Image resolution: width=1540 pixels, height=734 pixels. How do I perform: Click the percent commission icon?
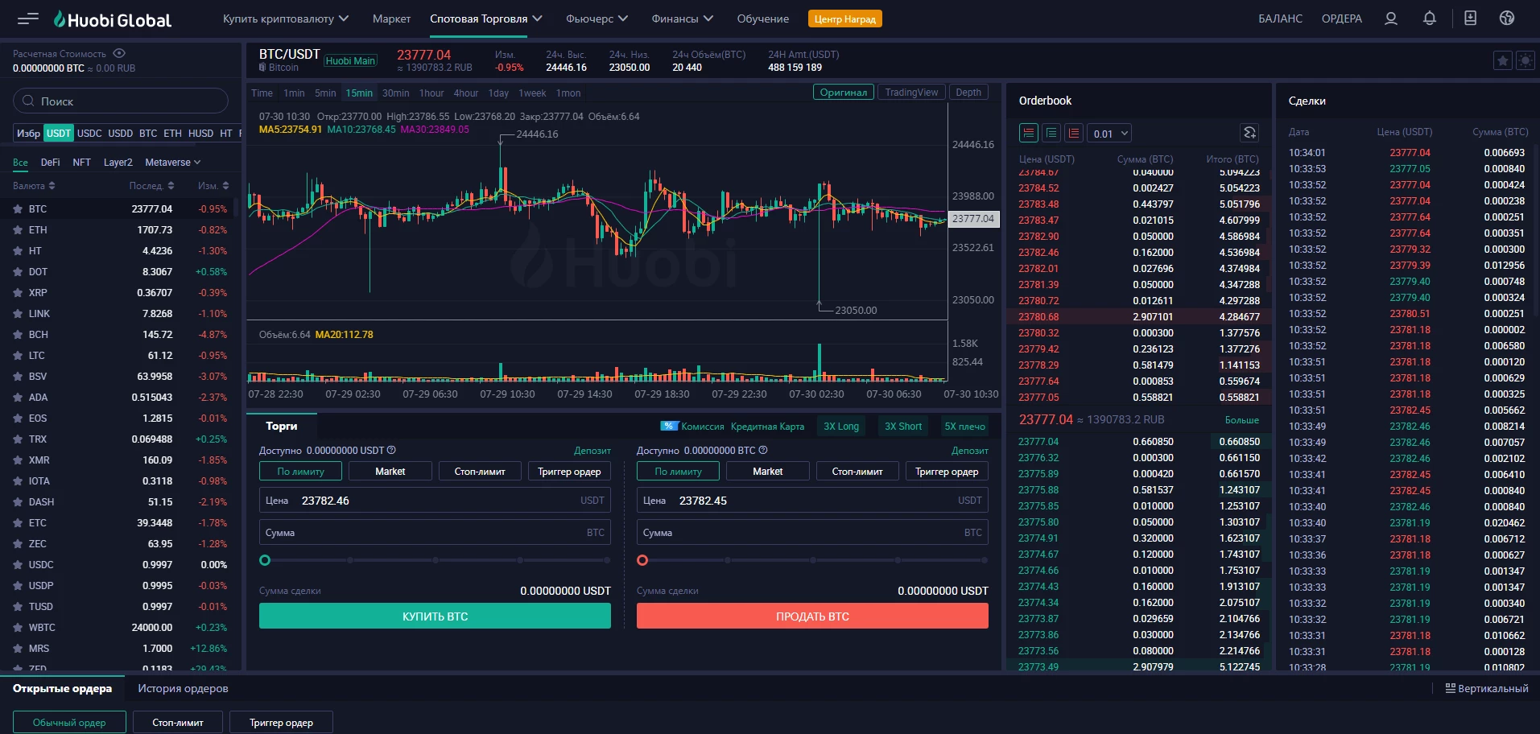[x=669, y=427]
